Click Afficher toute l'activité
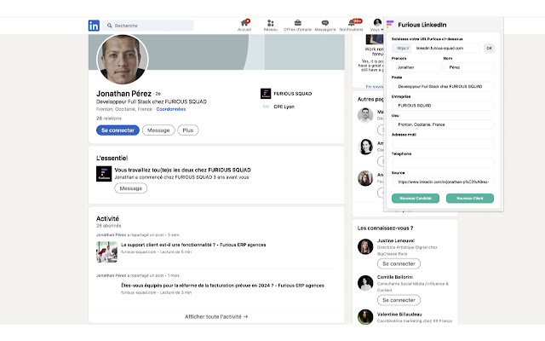The height and width of the screenshot is (341, 545). [216, 316]
